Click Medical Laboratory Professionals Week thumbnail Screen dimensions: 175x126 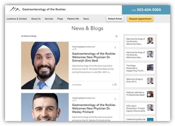click(x=150, y=94)
